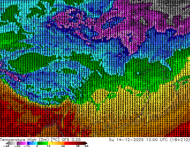The height and width of the screenshot is (147, 190).
Task: Click the yellow swatch at 12 in legend
Action: 49,143
